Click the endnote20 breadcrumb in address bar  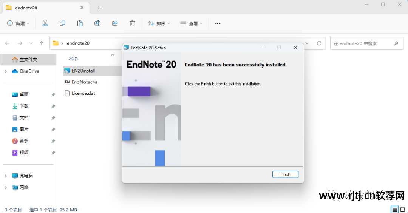click(x=78, y=43)
